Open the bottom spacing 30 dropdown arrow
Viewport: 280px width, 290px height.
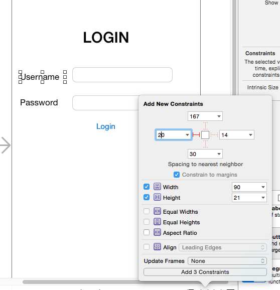(x=219, y=154)
